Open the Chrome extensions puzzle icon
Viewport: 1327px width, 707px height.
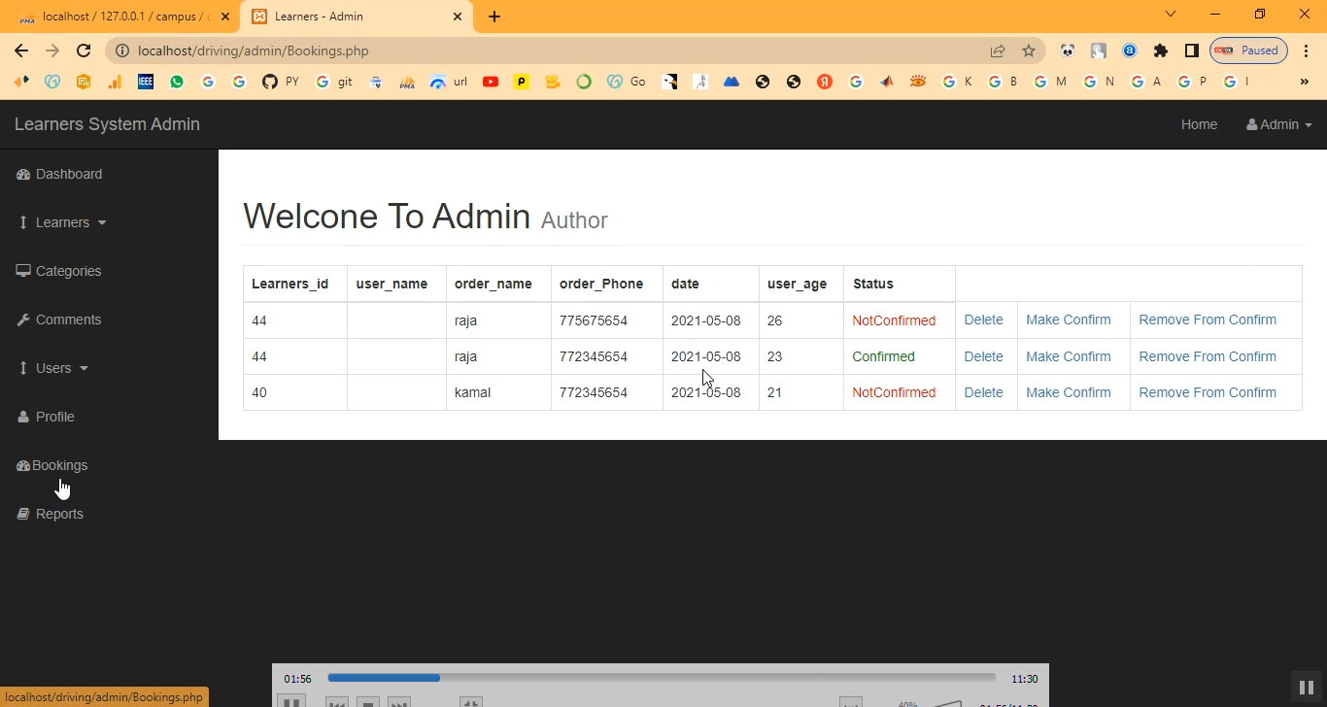[x=1161, y=50]
